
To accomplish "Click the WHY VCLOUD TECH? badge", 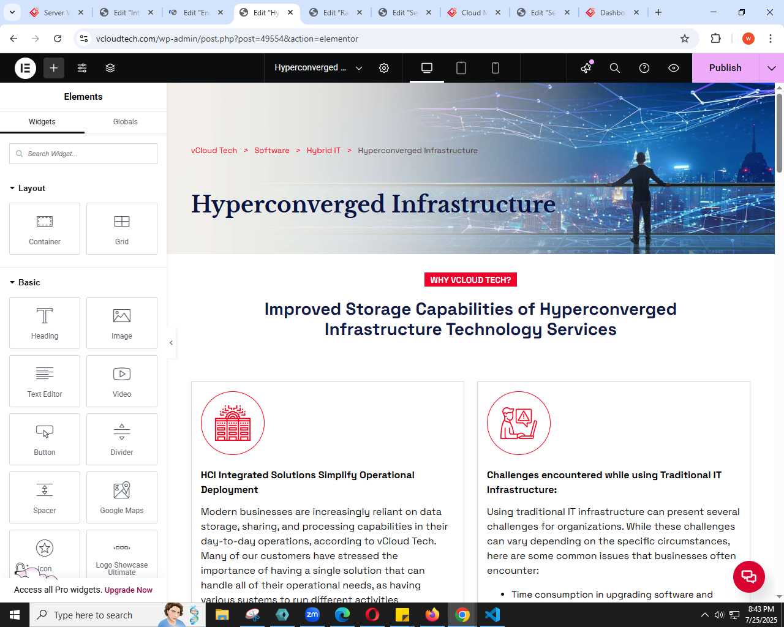I will click(x=470, y=280).
